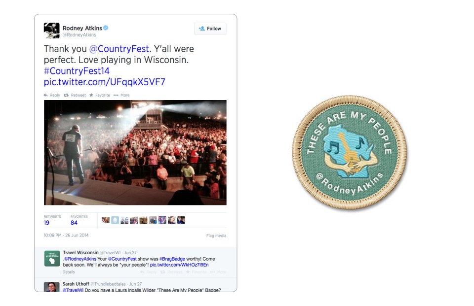This screenshot has width=474, height=306.
Task: Click Sarah Uthoff's profile picture
Action: click(52, 287)
